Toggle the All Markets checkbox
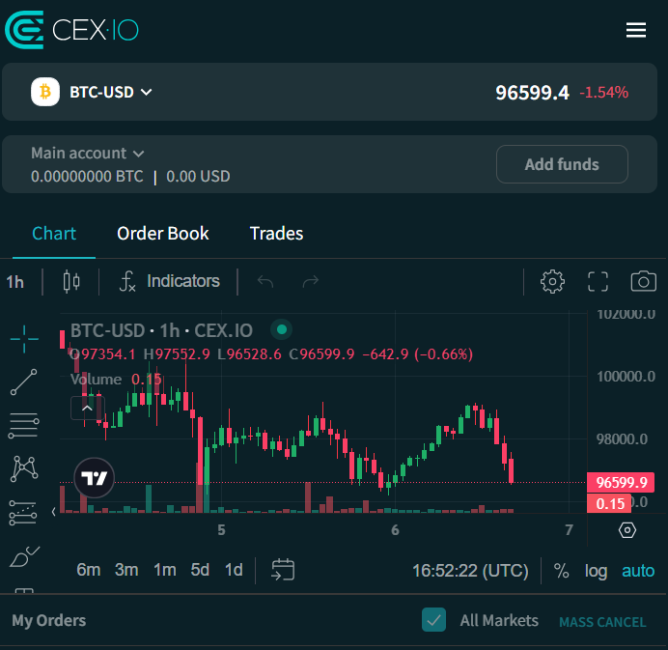This screenshot has width=668, height=650. (434, 620)
